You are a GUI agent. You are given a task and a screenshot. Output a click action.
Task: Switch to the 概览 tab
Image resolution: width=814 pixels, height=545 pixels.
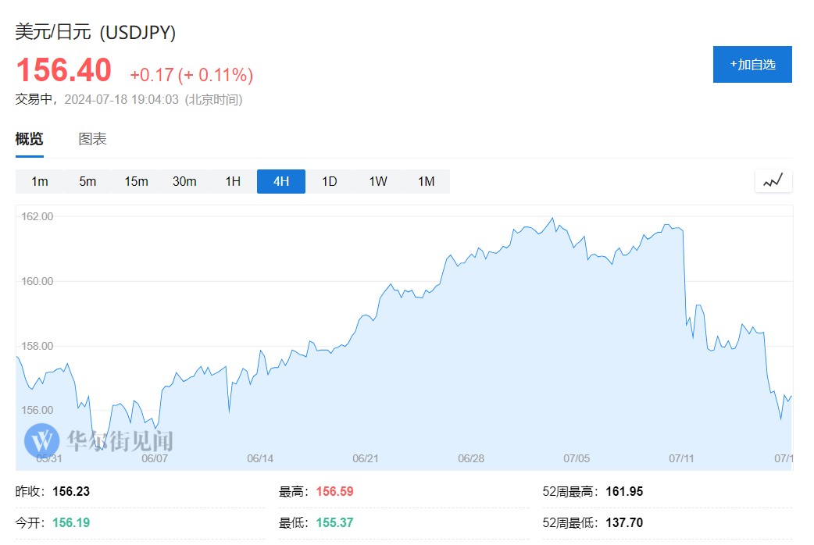click(x=30, y=140)
